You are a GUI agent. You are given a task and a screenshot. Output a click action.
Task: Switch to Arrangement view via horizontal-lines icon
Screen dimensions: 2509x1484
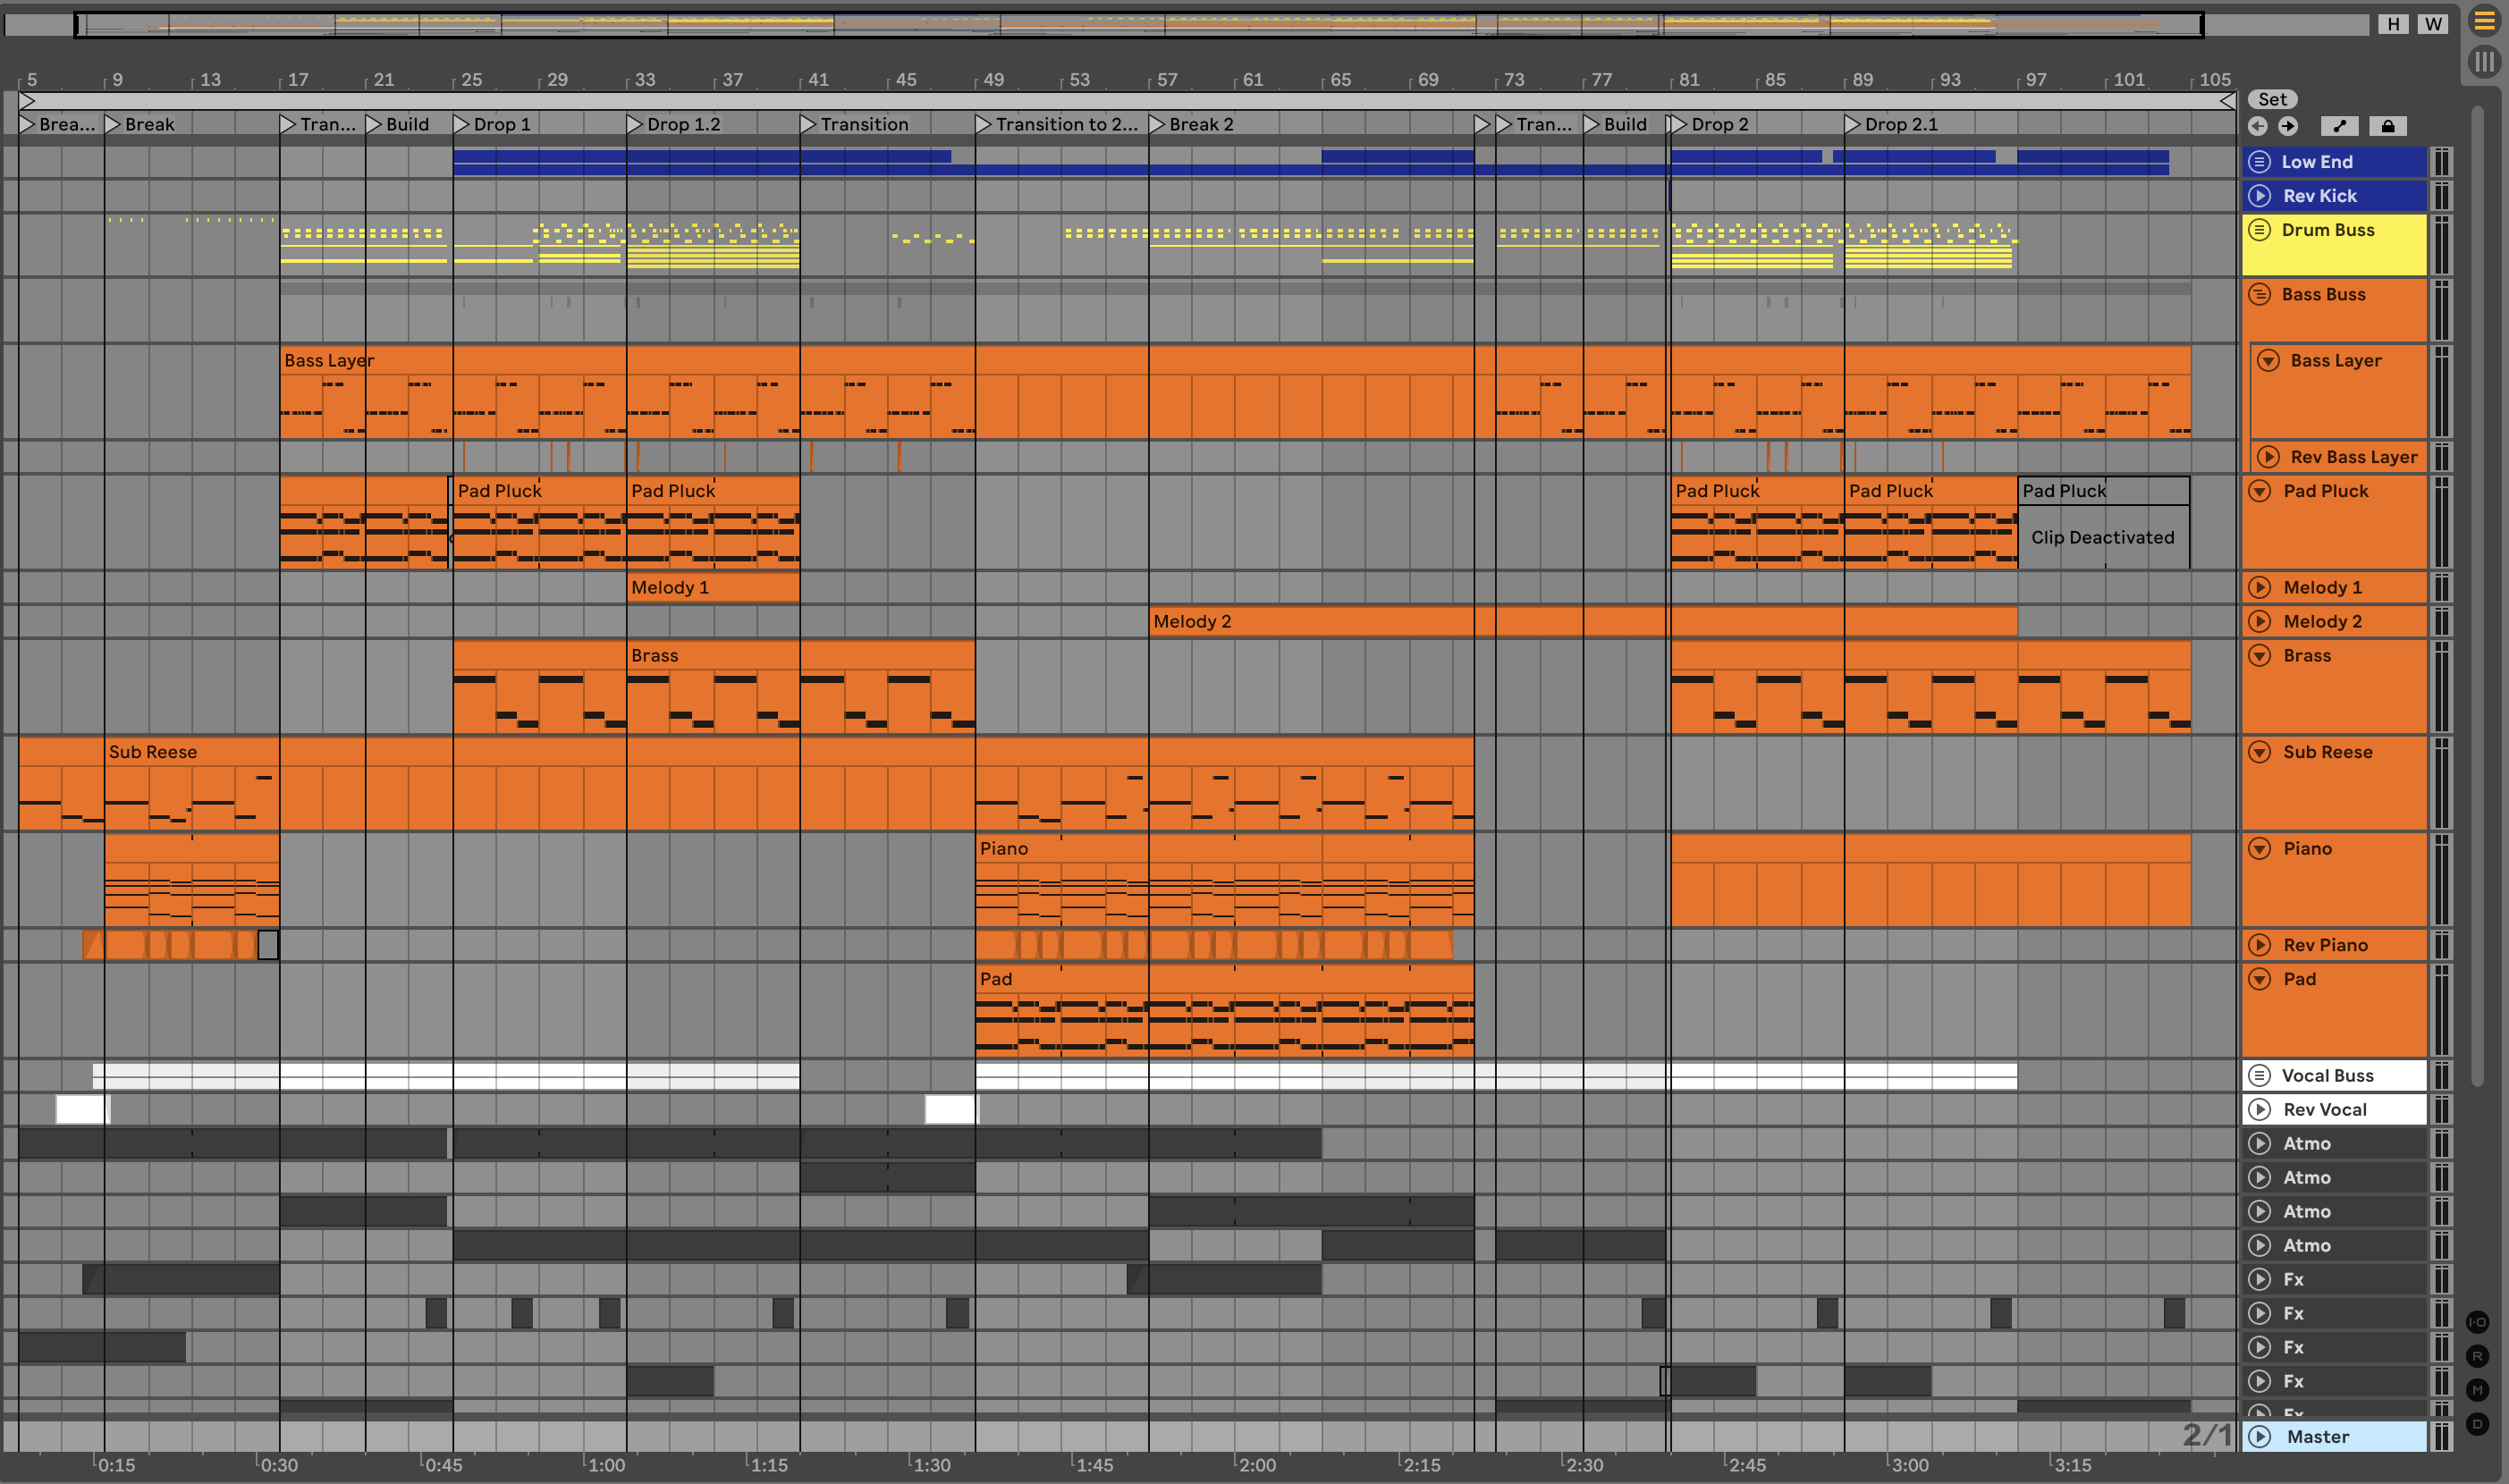(x=2484, y=21)
